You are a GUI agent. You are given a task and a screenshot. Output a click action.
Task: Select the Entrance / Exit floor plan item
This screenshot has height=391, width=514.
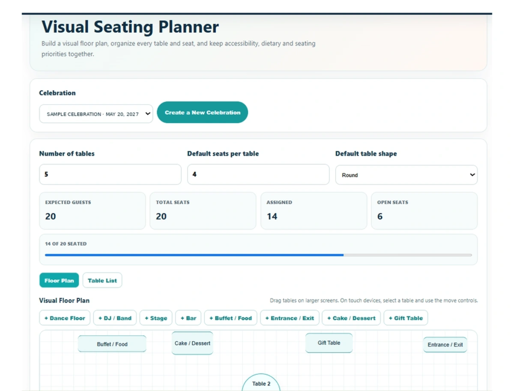tap(445, 344)
